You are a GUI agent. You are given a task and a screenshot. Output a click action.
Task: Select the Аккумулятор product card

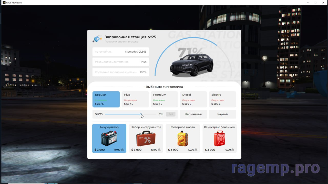109,138
